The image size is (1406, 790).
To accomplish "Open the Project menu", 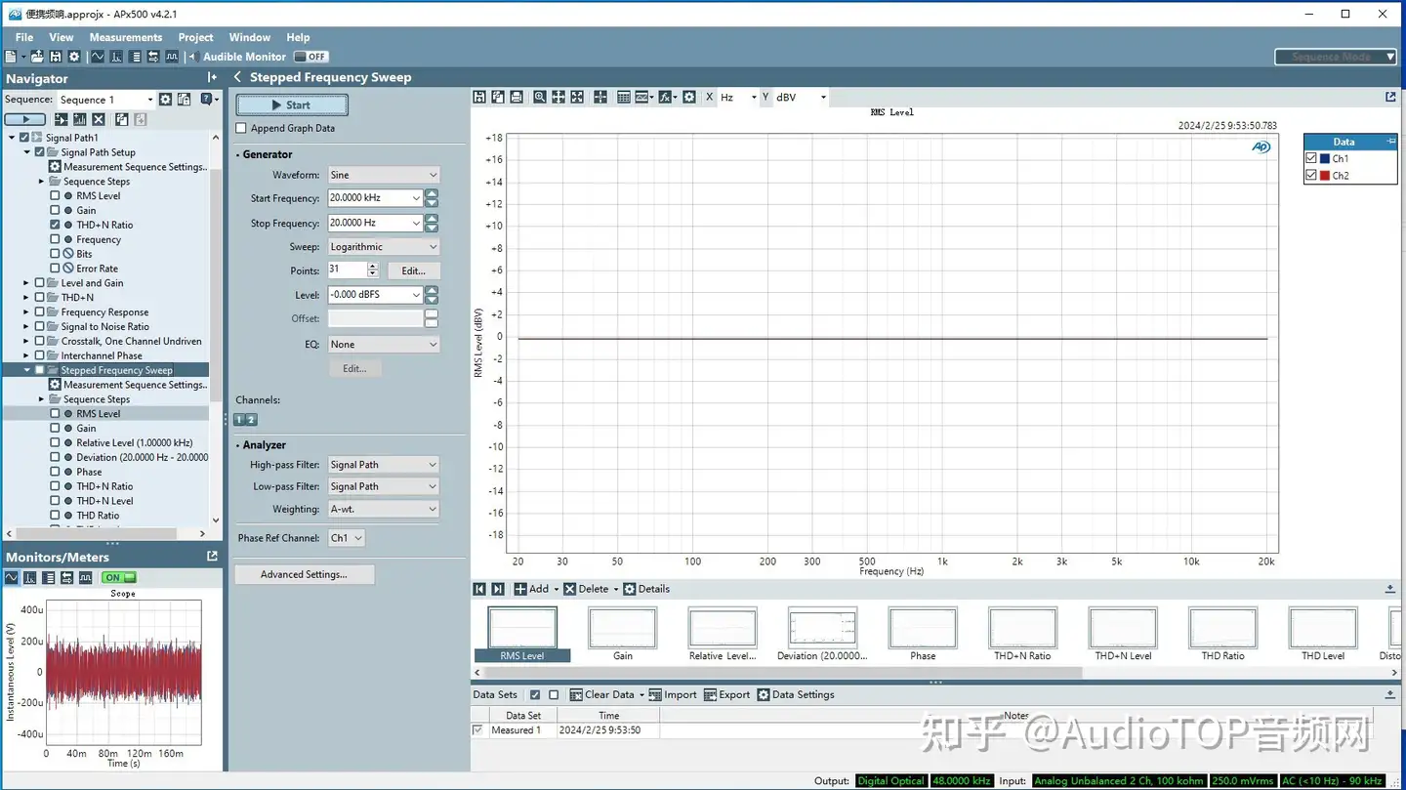I will click(x=195, y=37).
